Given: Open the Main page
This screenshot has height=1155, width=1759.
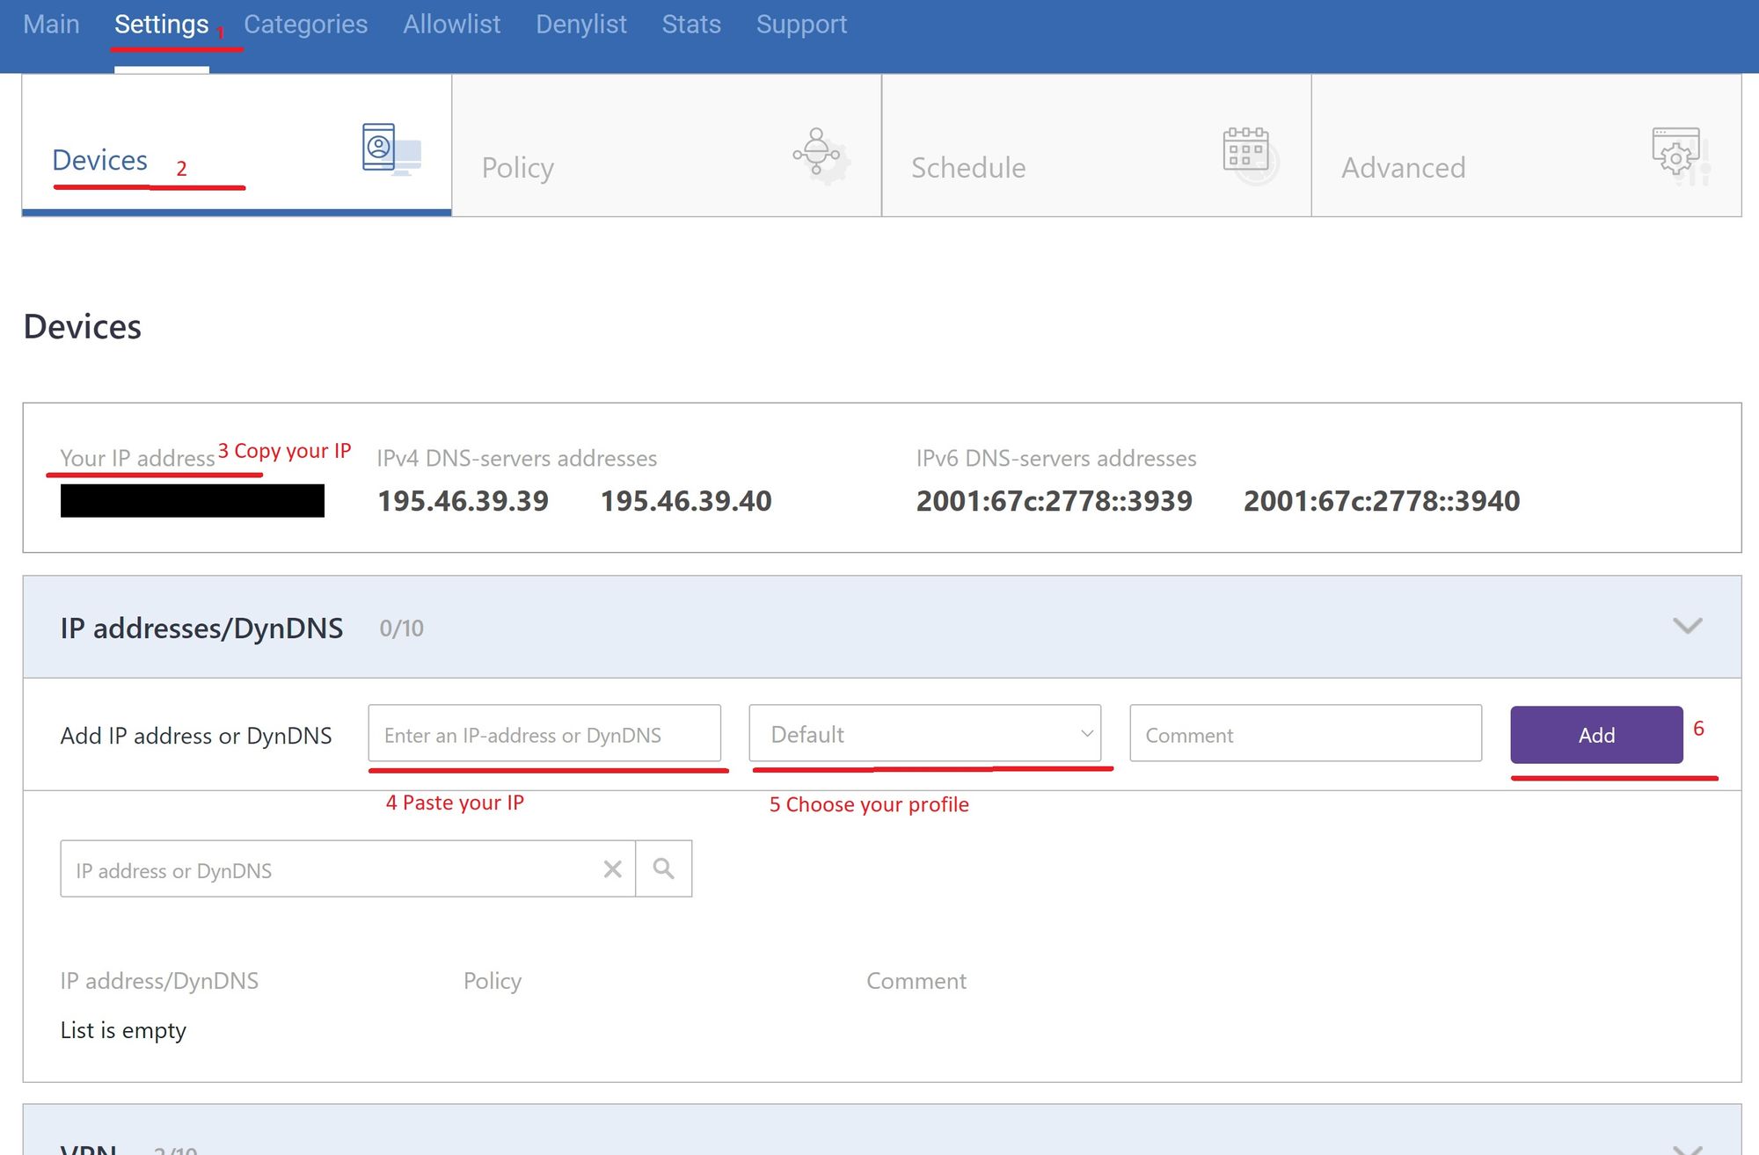Looking at the screenshot, I should tap(50, 24).
